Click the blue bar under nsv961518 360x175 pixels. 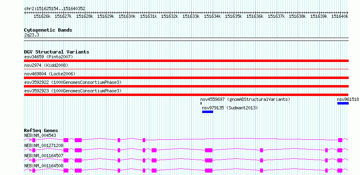(x=343, y=103)
